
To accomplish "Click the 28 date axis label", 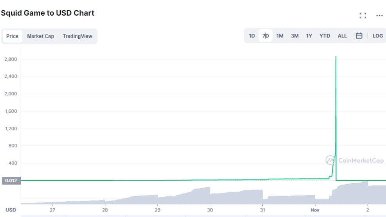I will [x=105, y=210].
